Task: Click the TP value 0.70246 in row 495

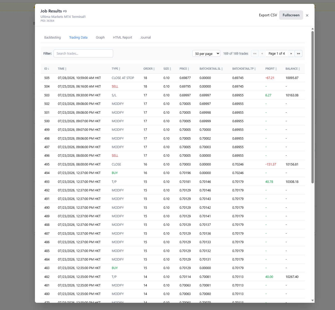Action: pos(238,164)
